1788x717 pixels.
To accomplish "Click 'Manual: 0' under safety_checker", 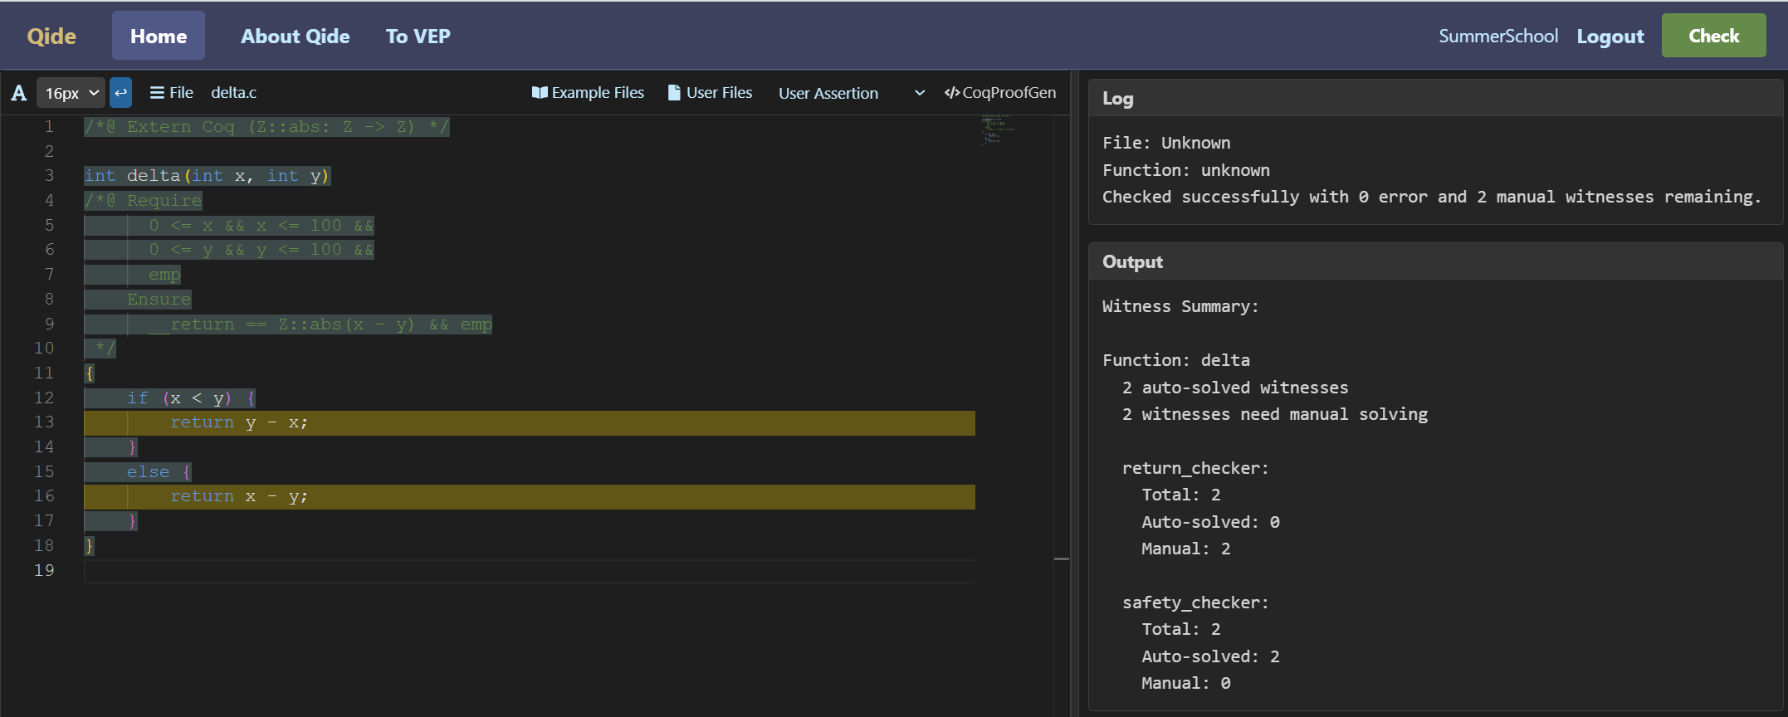I will click(1186, 683).
